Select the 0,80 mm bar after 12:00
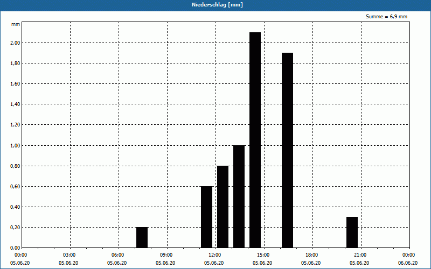Image resolution: width=431 pixels, height=269 pixels. coord(223,207)
